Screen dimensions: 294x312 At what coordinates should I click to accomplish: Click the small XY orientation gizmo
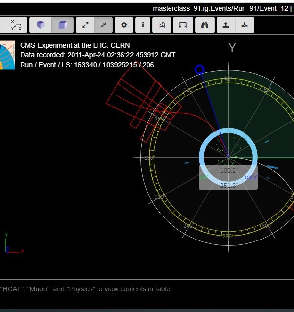(x=12, y=245)
